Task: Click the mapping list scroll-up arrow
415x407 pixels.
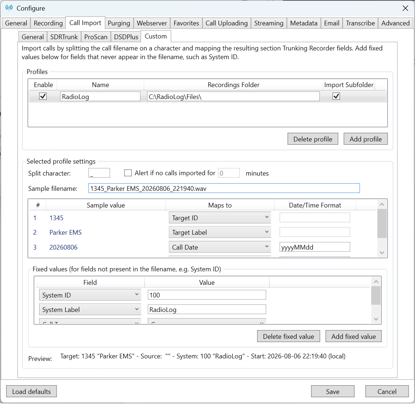Action: (x=382, y=205)
